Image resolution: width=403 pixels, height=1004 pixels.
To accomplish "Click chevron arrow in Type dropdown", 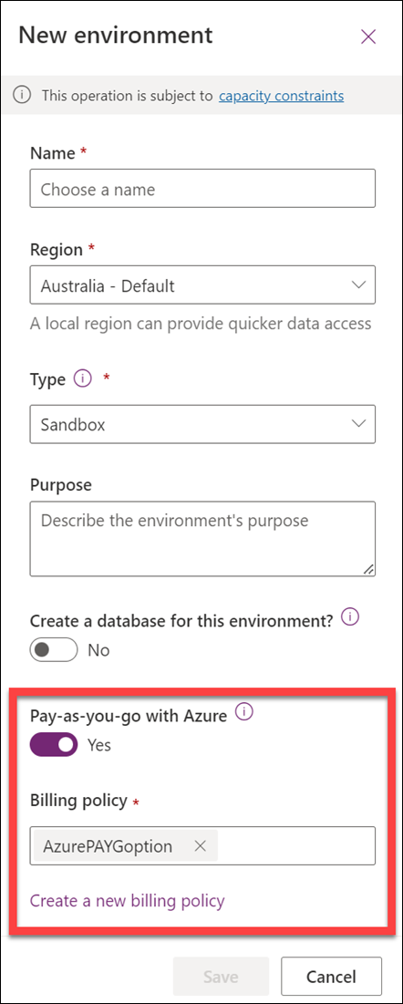I will click(359, 424).
